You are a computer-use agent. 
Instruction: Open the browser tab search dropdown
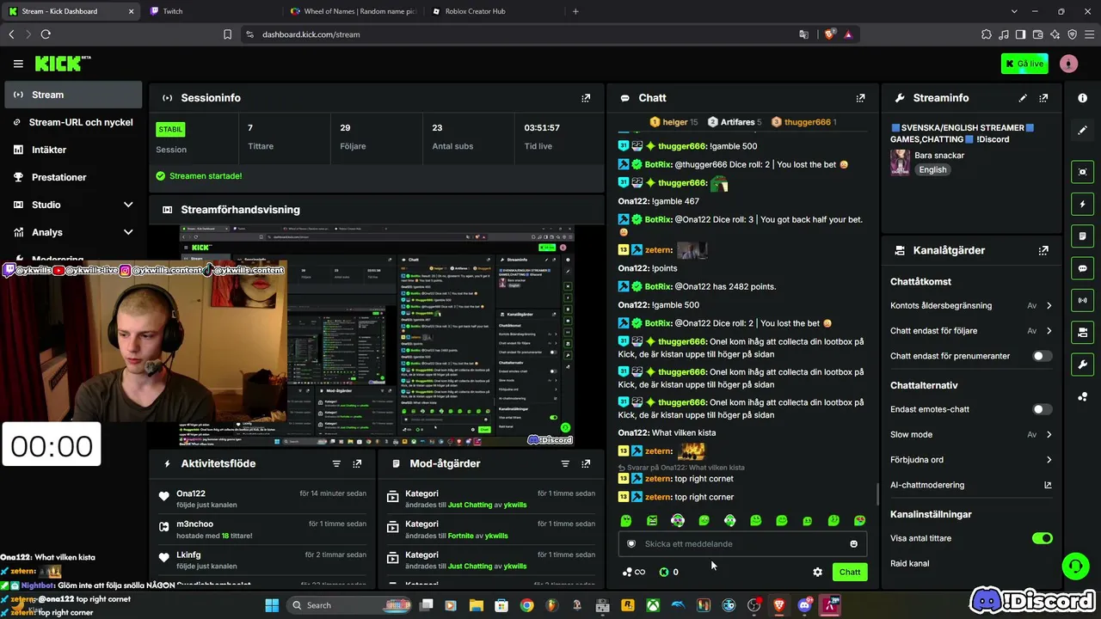click(1014, 11)
